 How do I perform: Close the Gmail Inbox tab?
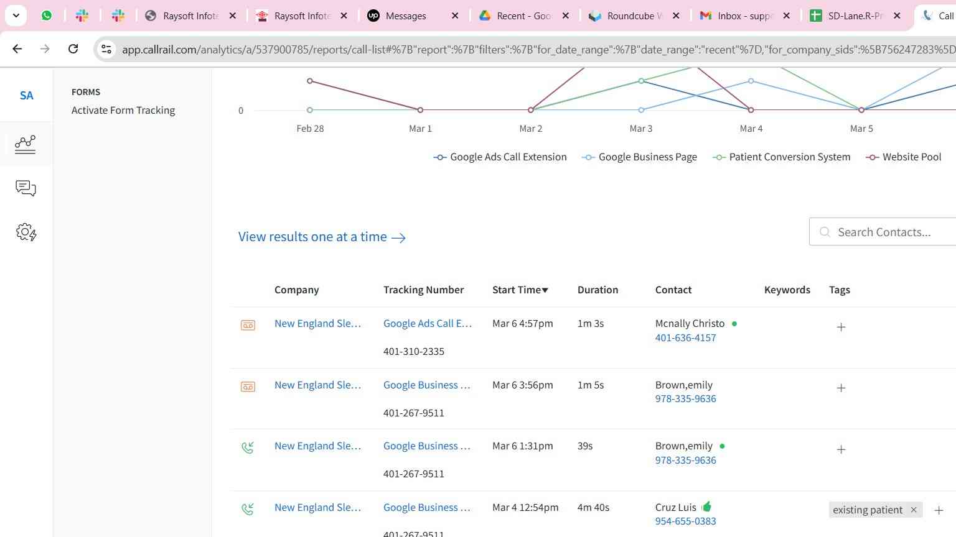[786, 16]
